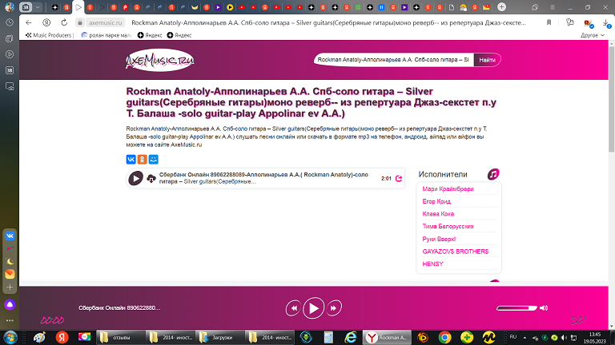615x345 pixels.
Task: Start playback in bottom player
Action: [313, 308]
